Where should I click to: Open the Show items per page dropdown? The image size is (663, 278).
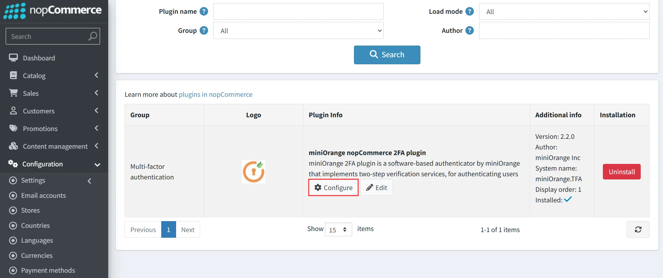(338, 230)
